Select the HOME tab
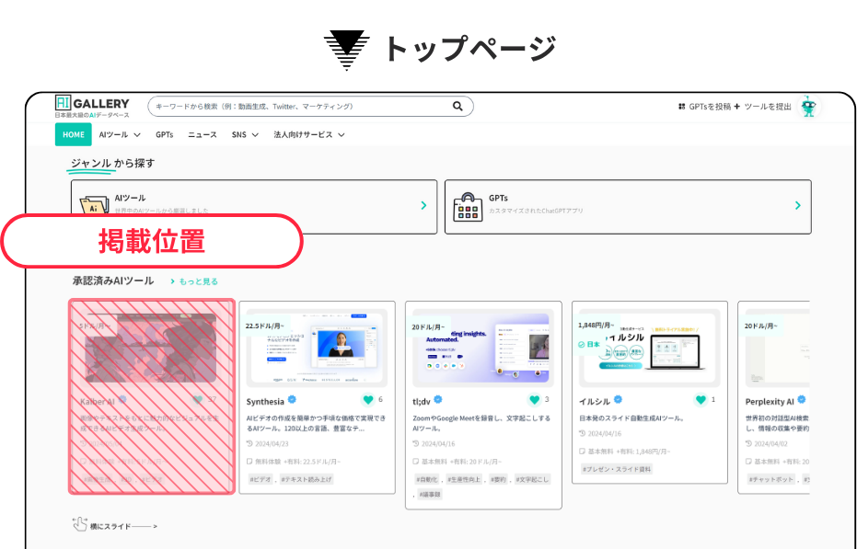 point(73,134)
